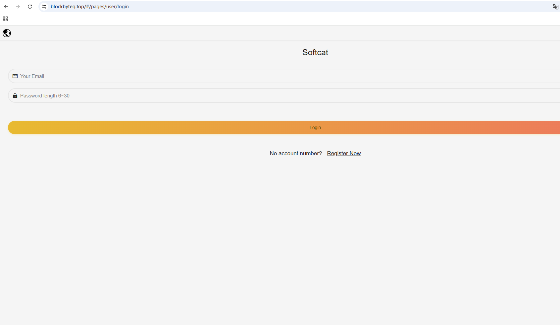This screenshot has height=325, width=560.
Task: Focus the Your Email input field
Action: click(284, 76)
